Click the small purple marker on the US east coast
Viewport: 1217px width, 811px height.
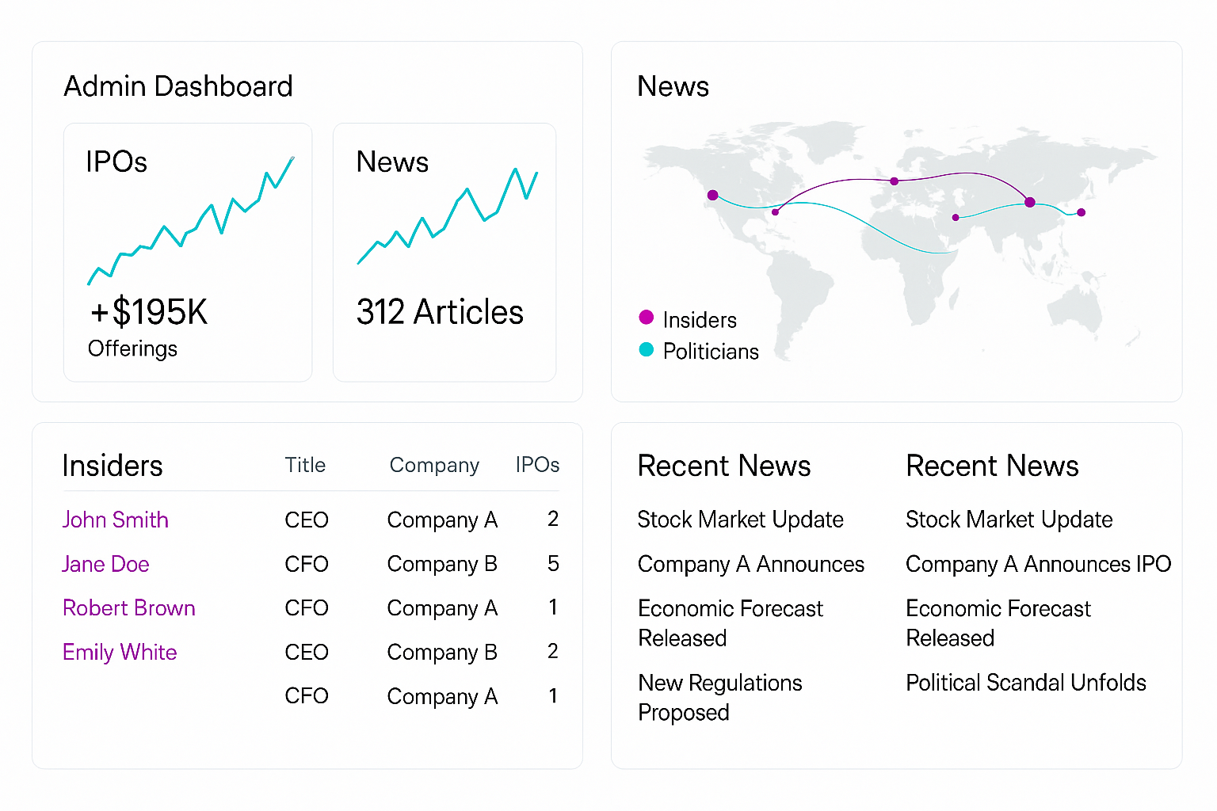pos(775,211)
